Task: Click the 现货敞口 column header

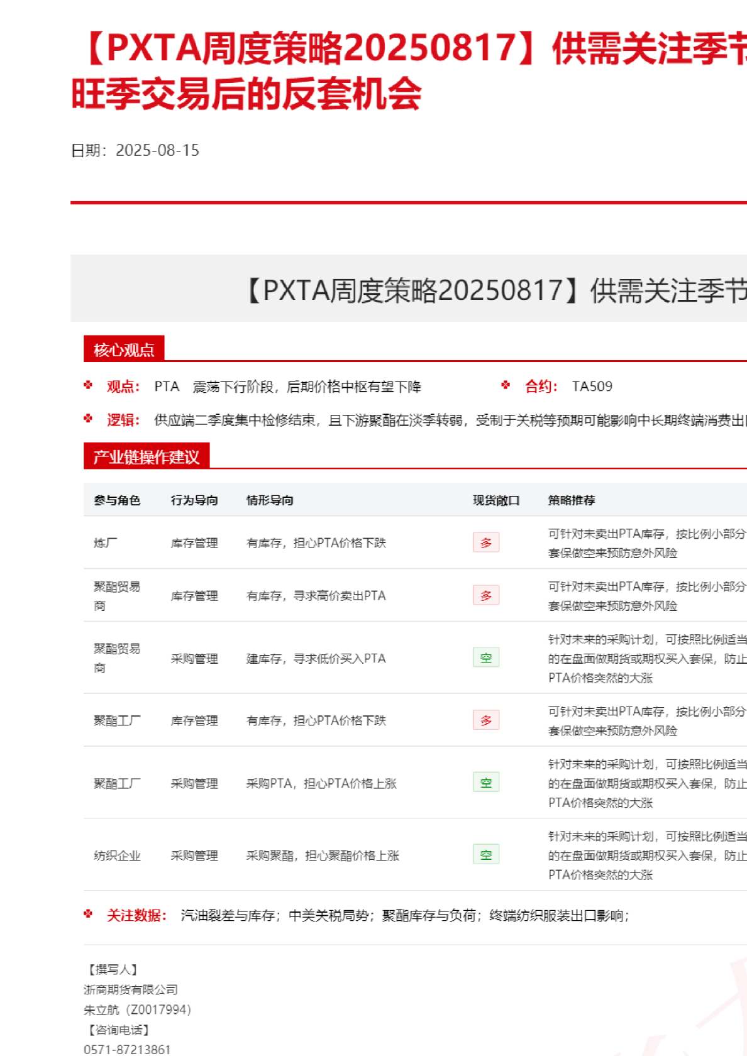Action: tap(496, 500)
